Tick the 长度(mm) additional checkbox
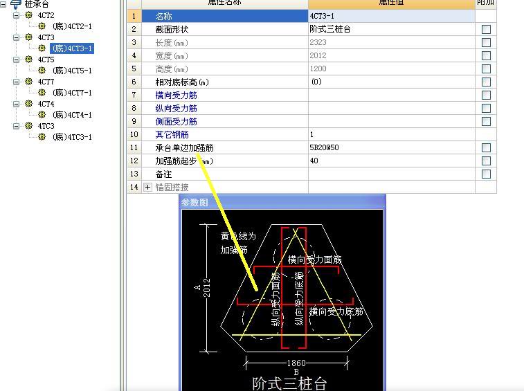Image resolution: width=524 pixels, height=391 pixels. [x=486, y=42]
